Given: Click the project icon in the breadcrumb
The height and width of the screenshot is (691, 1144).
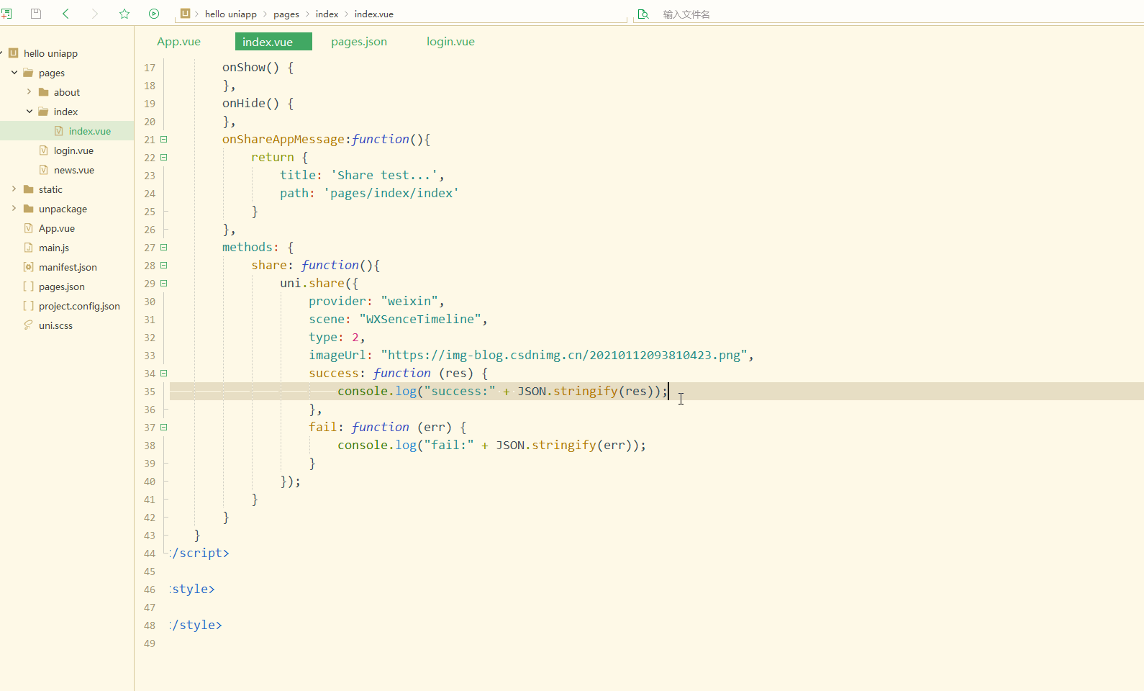Looking at the screenshot, I should 185,14.
